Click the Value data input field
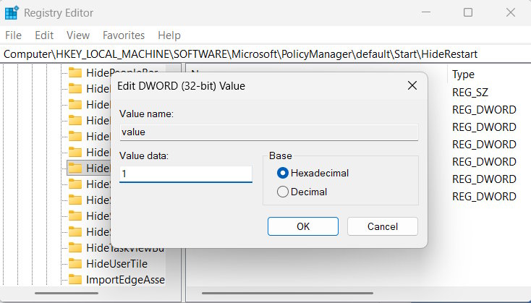 186,174
